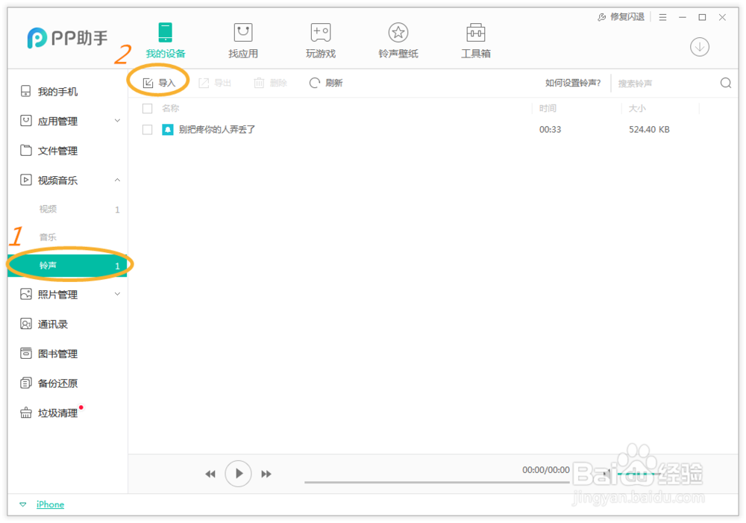The width and height of the screenshot is (746, 523).
Task: Click the search magnifier icon
Action: click(726, 83)
